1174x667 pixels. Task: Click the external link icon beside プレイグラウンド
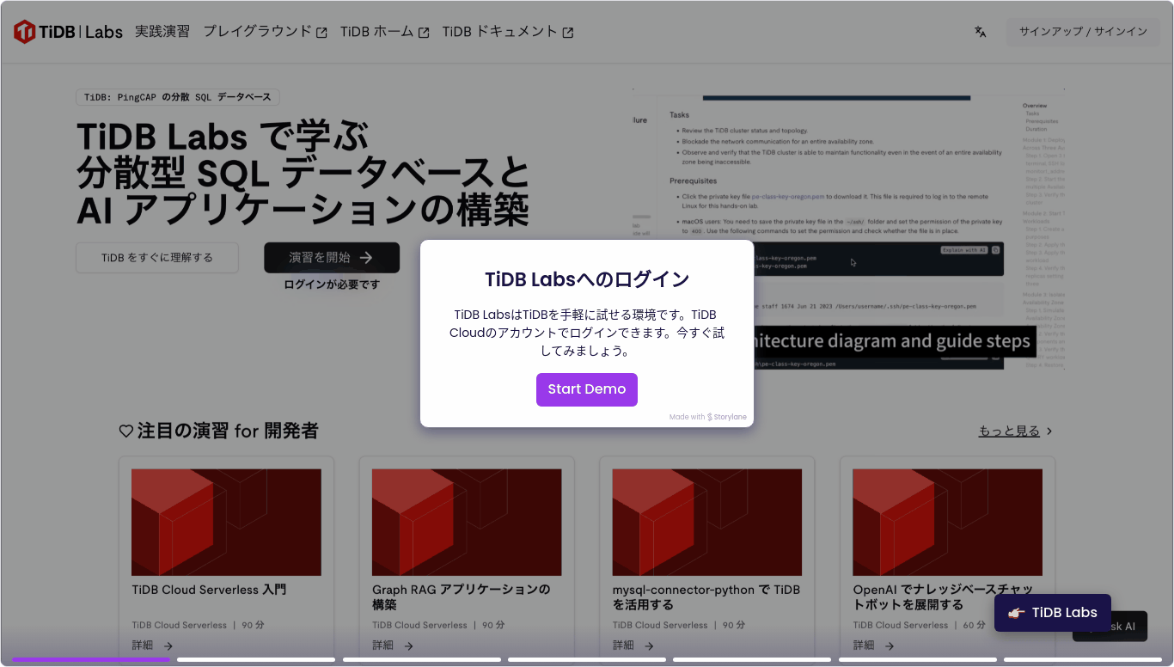[321, 30]
